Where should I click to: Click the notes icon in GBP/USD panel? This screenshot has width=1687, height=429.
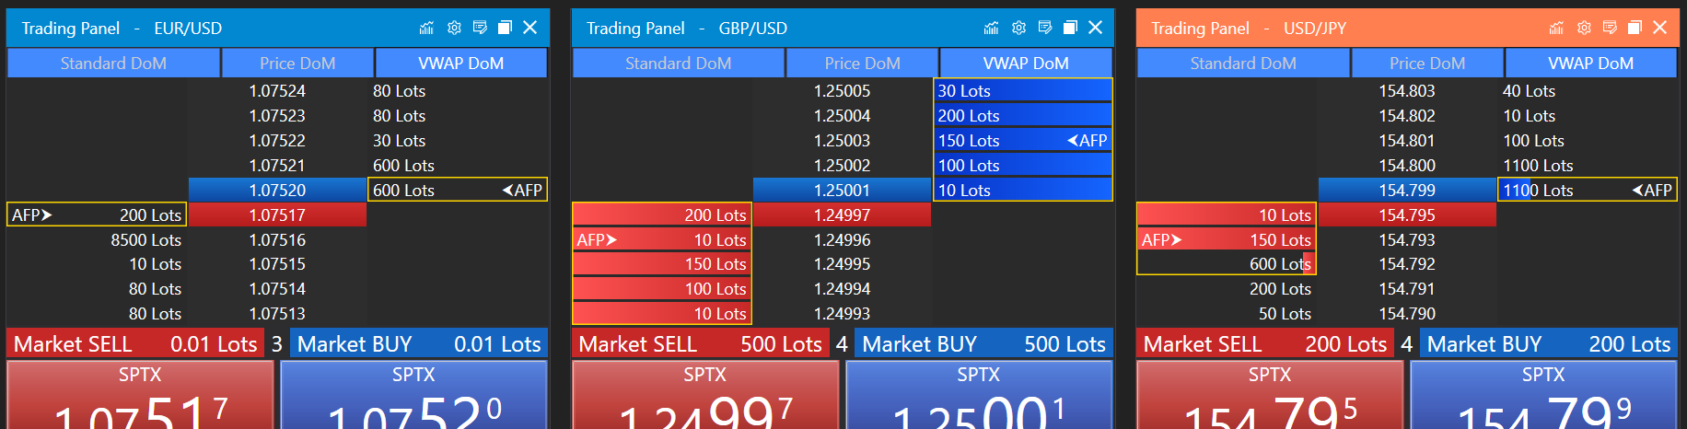click(1045, 28)
